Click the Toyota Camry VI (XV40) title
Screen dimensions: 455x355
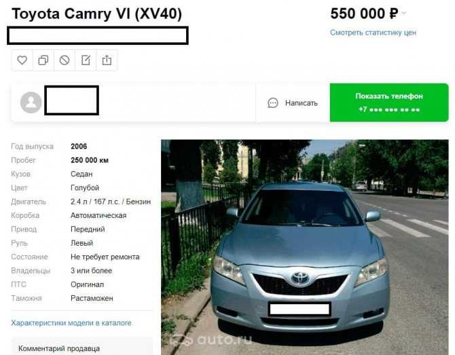(x=97, y=14)
